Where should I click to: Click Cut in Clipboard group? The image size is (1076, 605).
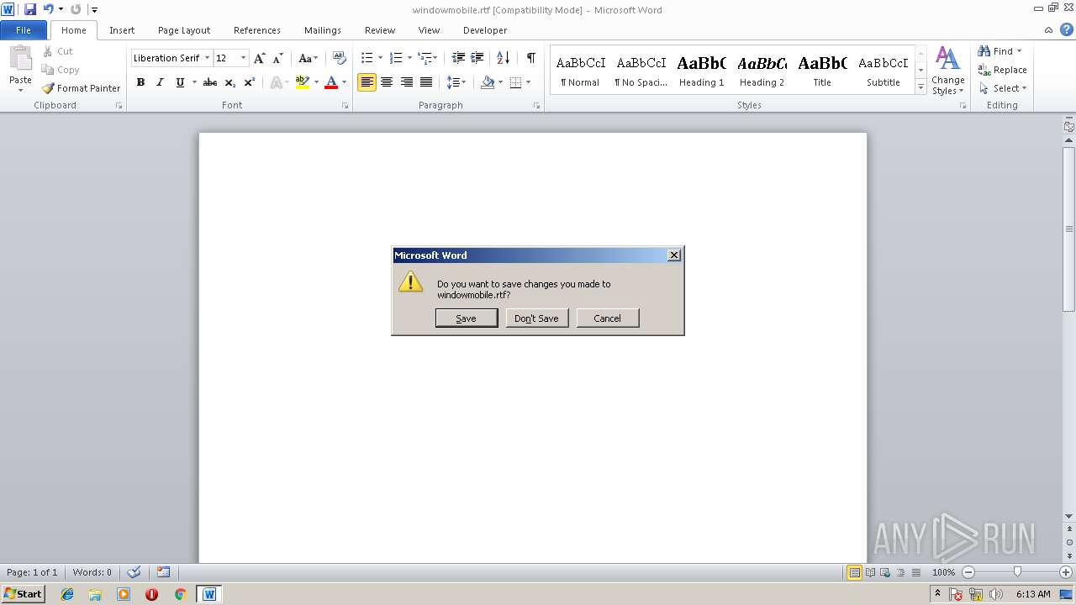[x=58, y=51]
